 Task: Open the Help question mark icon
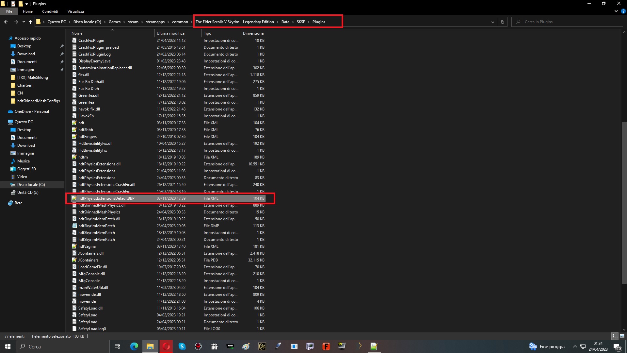[x=623, y=11]
